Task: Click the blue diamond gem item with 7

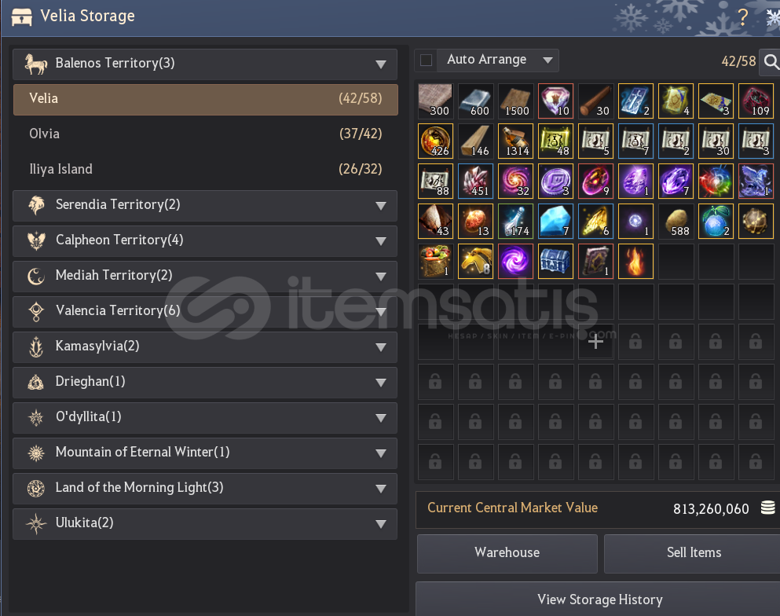Action: pyautogui.click(x=555, y=221)
